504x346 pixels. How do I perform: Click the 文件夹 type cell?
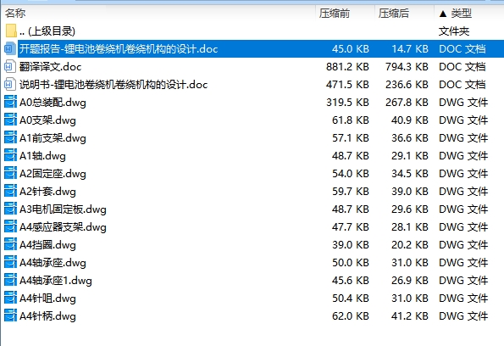454,31
